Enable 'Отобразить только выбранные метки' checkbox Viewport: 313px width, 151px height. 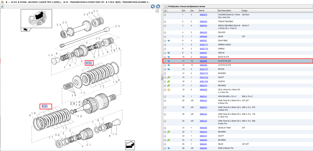(166, 6)
